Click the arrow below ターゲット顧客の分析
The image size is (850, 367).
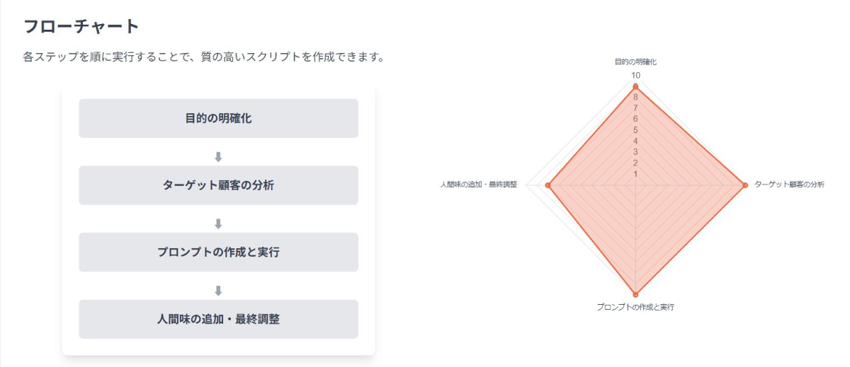(x=218, y=224)
